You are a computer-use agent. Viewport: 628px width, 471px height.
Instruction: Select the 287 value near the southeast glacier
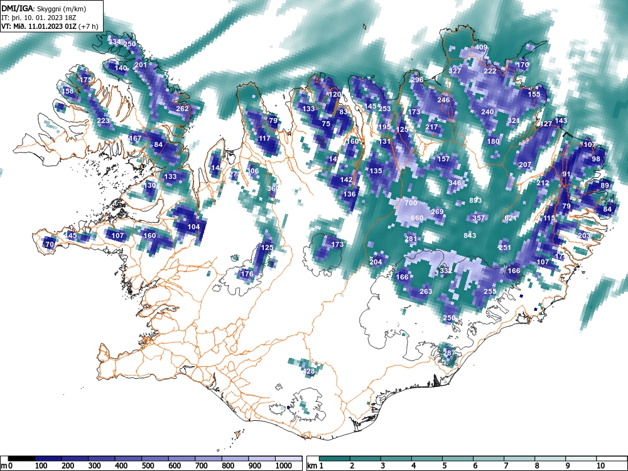click(449, 353)
